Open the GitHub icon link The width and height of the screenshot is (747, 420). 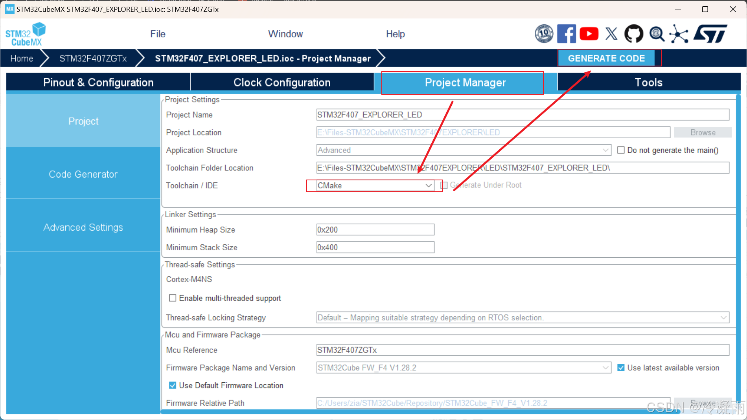click(634, 34)
